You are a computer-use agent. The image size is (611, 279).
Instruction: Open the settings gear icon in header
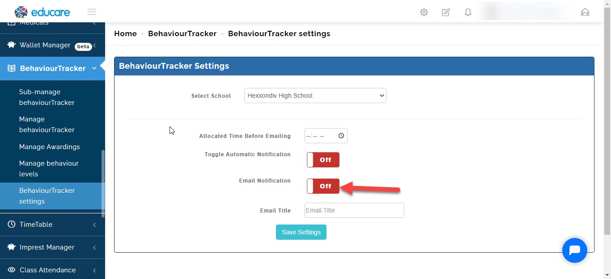[x=424, y=12]
